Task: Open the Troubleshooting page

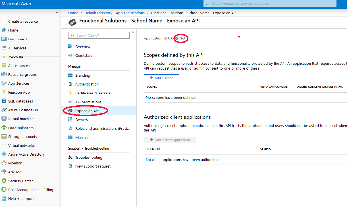Action: [89, 157]
